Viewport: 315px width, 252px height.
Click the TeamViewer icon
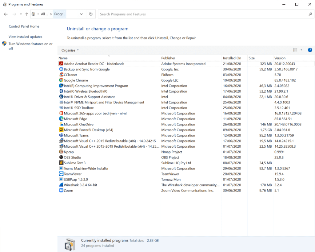pyautogui.click(x=61, y=174)
